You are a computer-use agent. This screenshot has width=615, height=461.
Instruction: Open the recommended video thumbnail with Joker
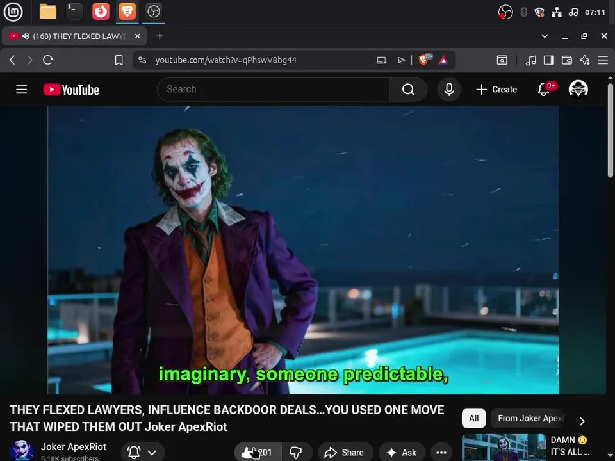pos(504,448)
